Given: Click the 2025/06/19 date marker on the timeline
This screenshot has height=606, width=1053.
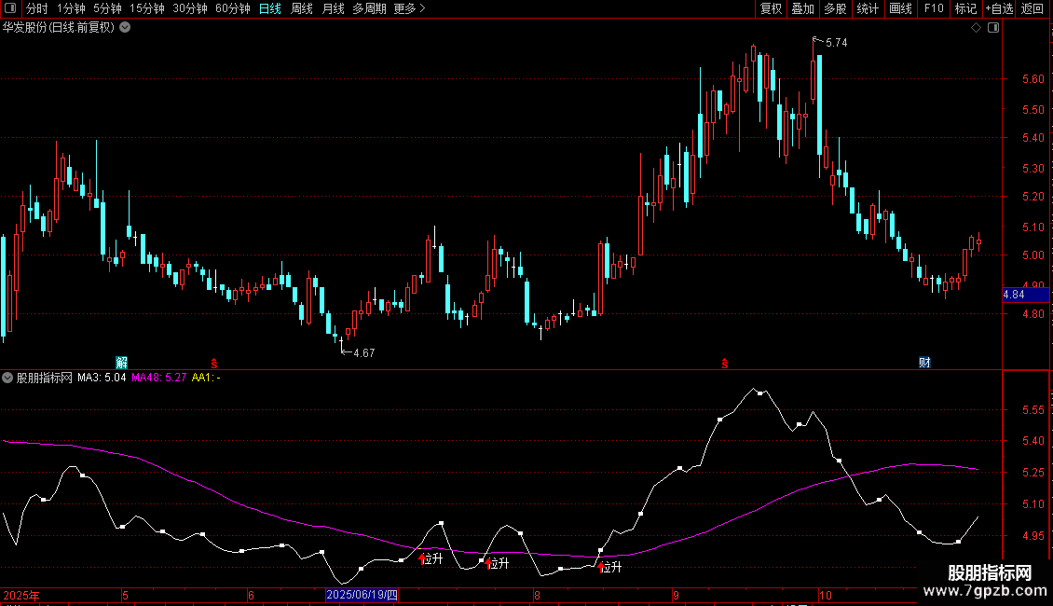Looking at the screenshot, I should pos(362,595).
